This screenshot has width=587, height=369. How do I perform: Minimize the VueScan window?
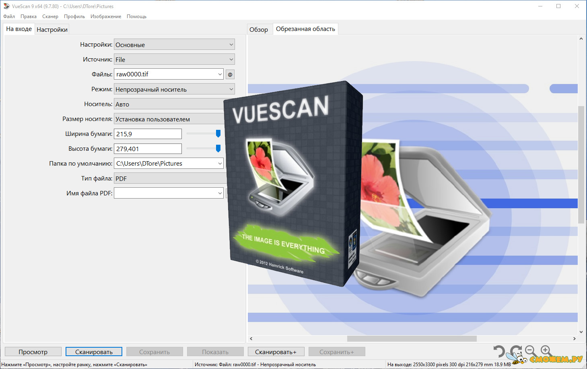pos(540,6)
